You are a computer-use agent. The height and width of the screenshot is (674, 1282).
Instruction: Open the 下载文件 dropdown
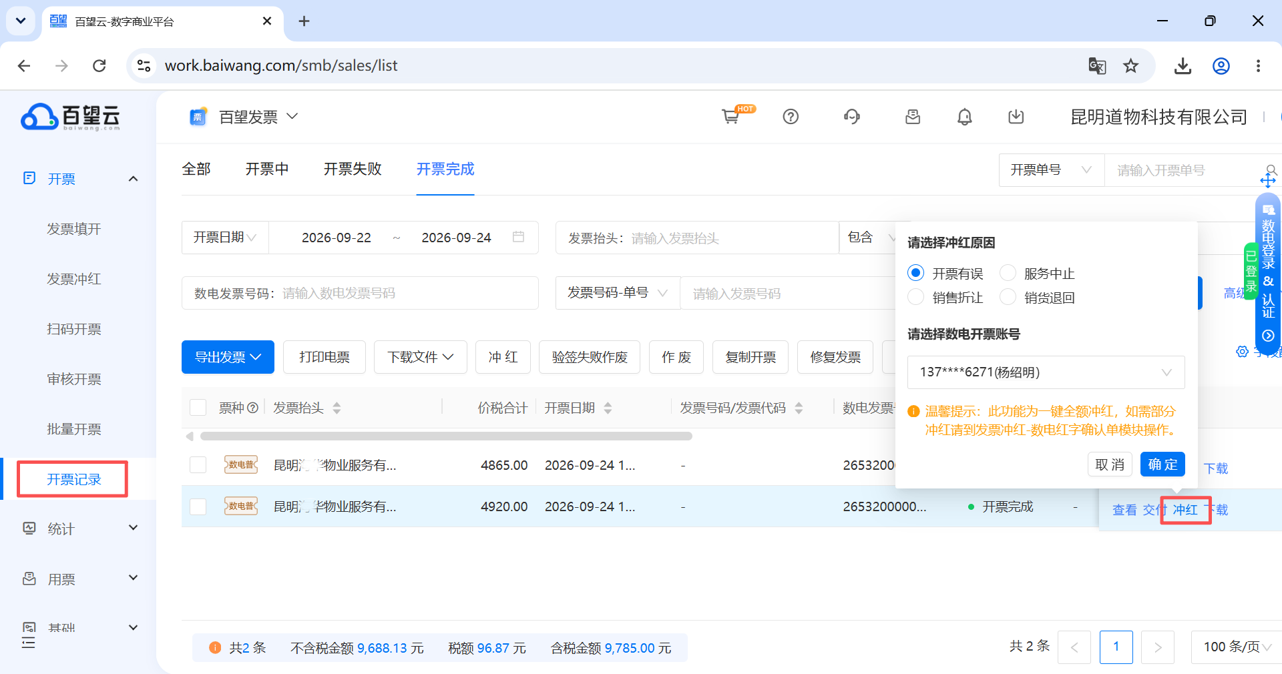tap(421, 357)
